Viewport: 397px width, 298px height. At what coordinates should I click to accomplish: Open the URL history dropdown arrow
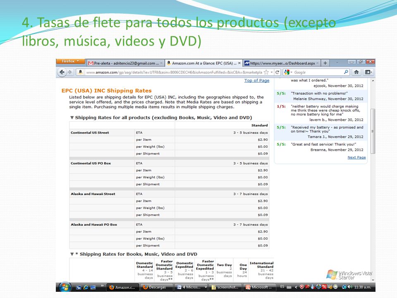tap(271, 72)
